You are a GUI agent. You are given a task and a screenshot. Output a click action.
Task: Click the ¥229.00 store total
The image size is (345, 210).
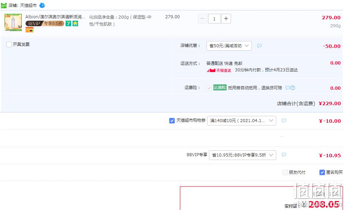pos(329,103)
